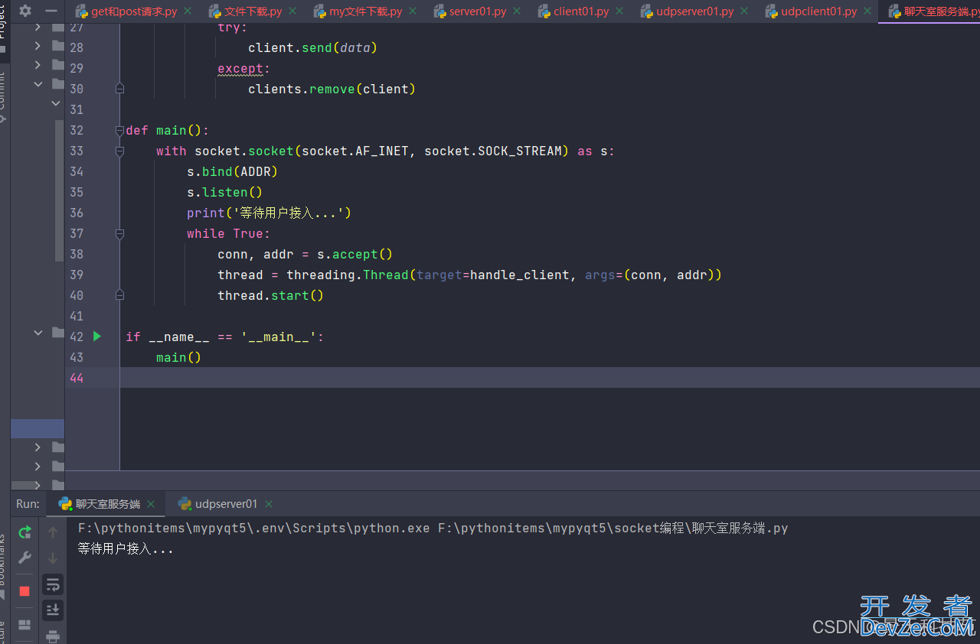
Task: Click 's.accept()' on line 38
Action: click(x=355, y=254)
